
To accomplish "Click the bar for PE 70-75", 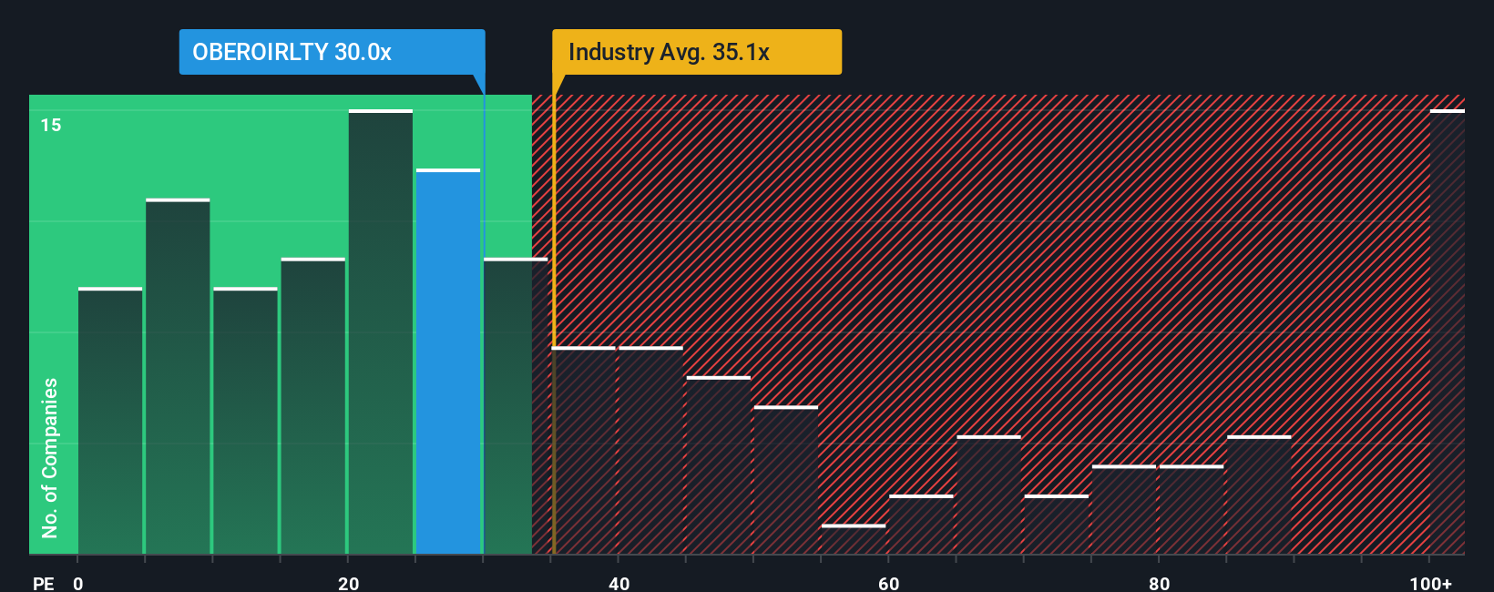I will click(x=1057, y=525).
